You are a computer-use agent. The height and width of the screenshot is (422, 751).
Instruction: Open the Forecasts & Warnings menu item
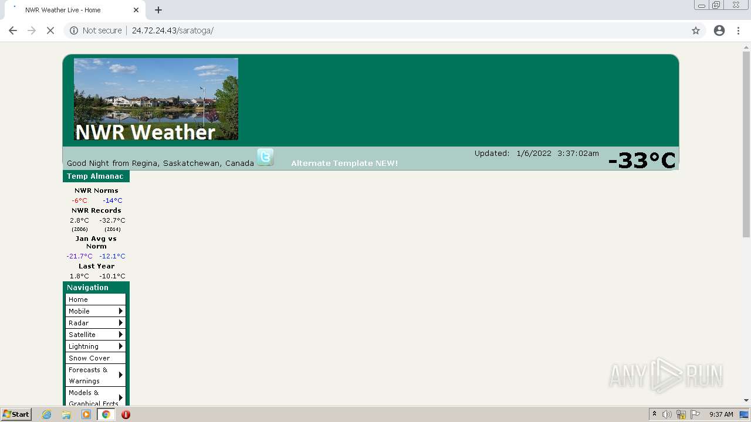click(96, 375)
